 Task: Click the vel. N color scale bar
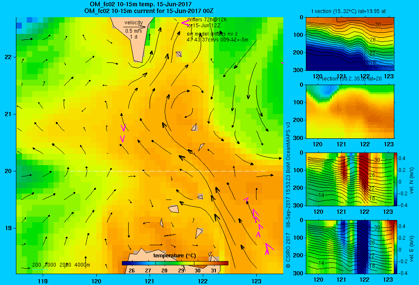click(x=396, y=179)
